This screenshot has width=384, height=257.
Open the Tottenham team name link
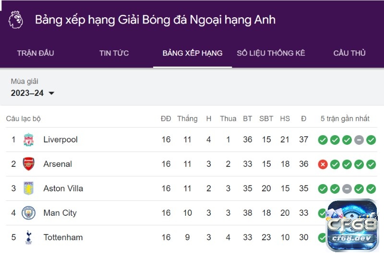tap(63, 237)
